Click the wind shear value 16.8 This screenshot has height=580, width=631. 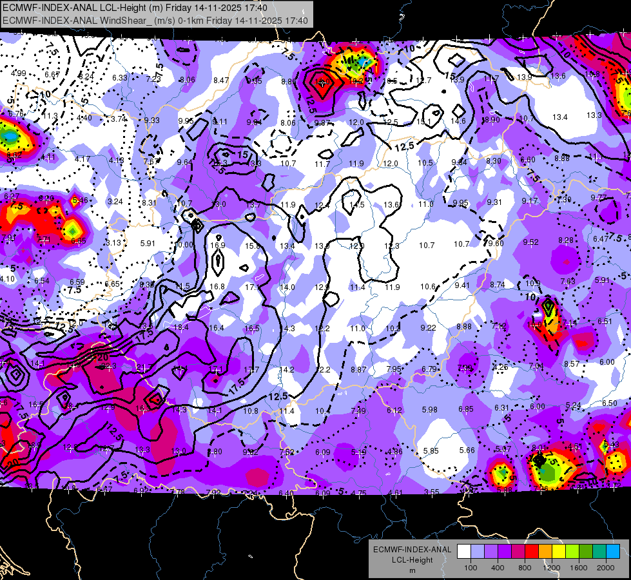(x=217, y=287)
